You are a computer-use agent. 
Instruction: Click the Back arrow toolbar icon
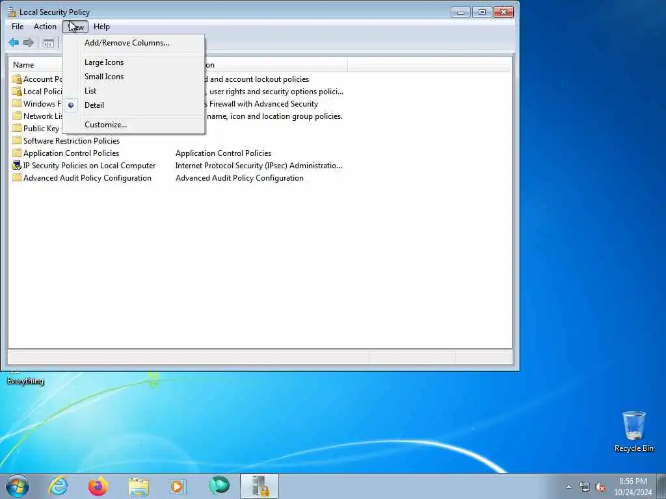click(14, 42)
